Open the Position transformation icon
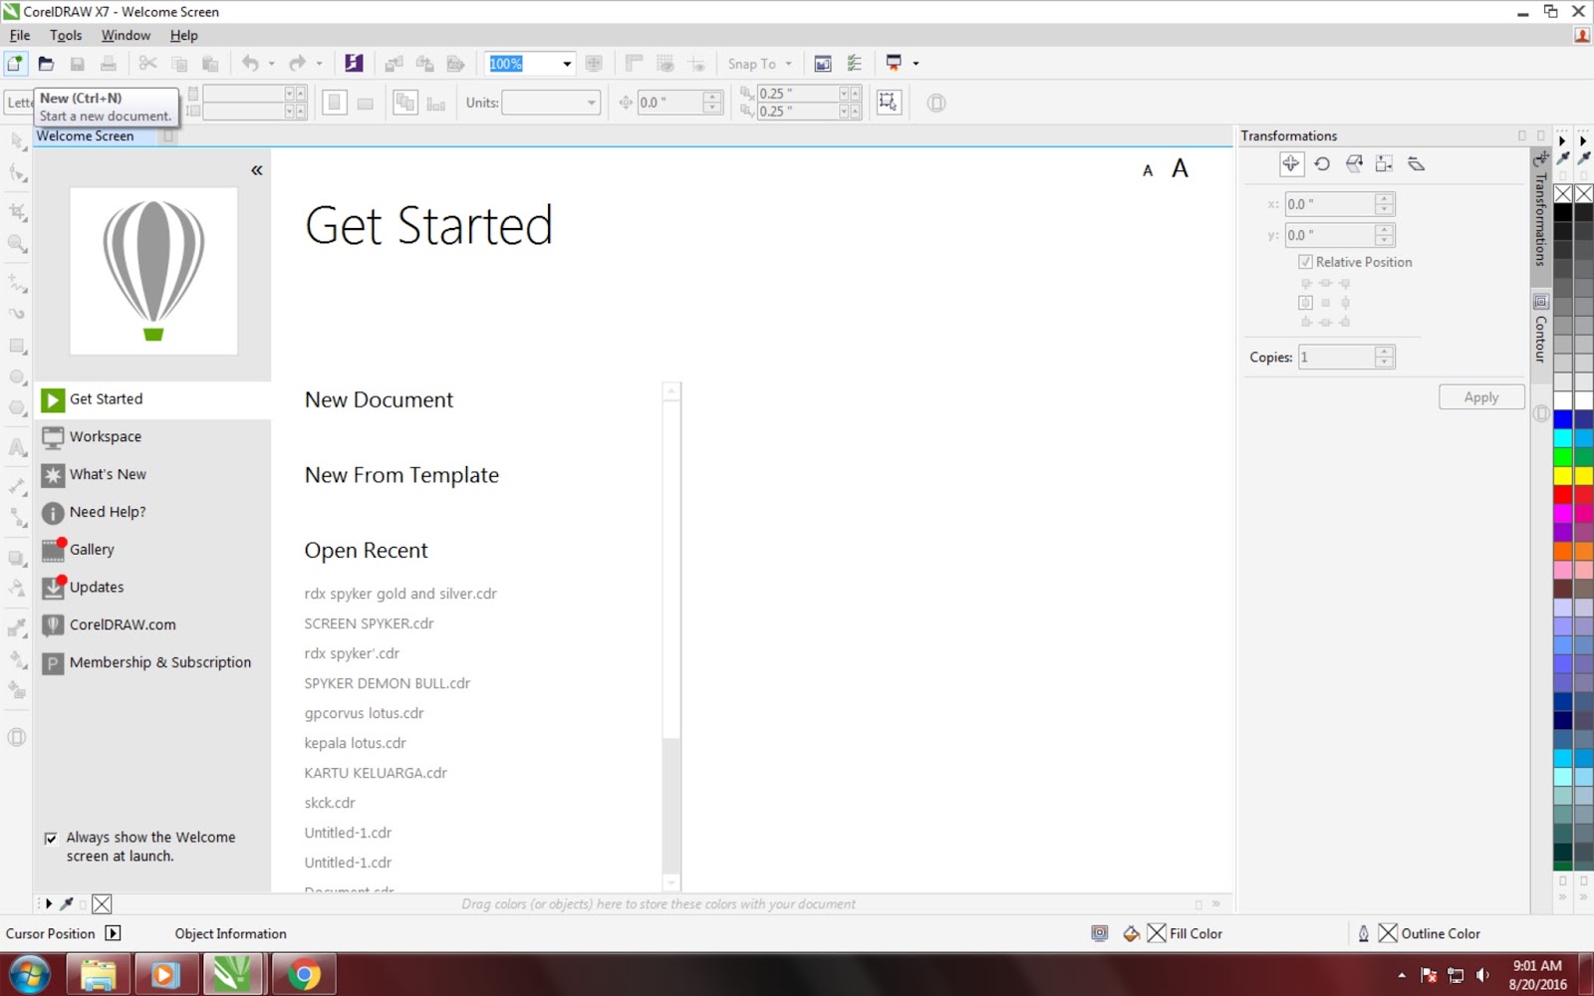The height and width of the screenshot is (996, 1594). 1291,164
